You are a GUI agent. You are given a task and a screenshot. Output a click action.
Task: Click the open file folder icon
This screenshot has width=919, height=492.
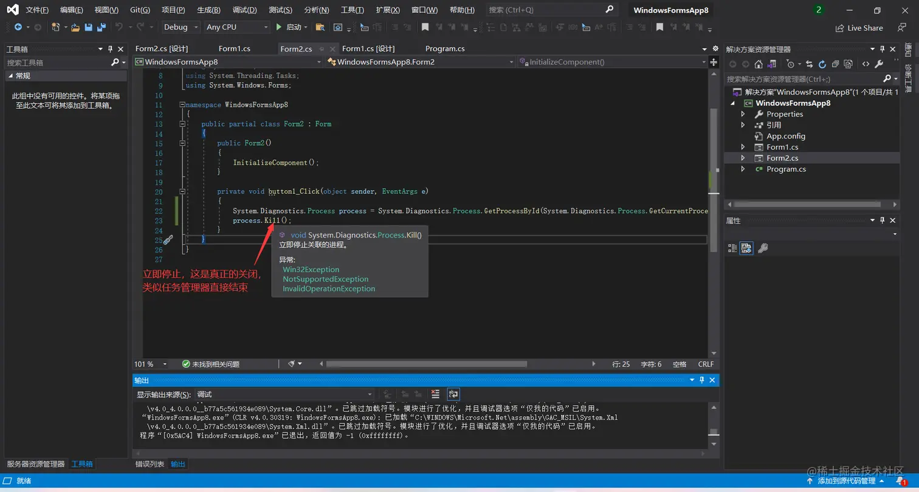(75, 27)
